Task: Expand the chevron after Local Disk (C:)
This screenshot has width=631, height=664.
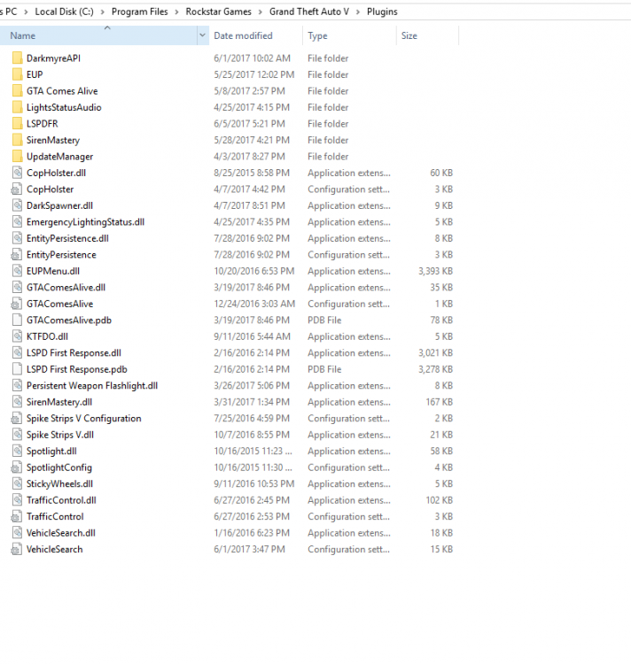Action: tap(102, 12)
